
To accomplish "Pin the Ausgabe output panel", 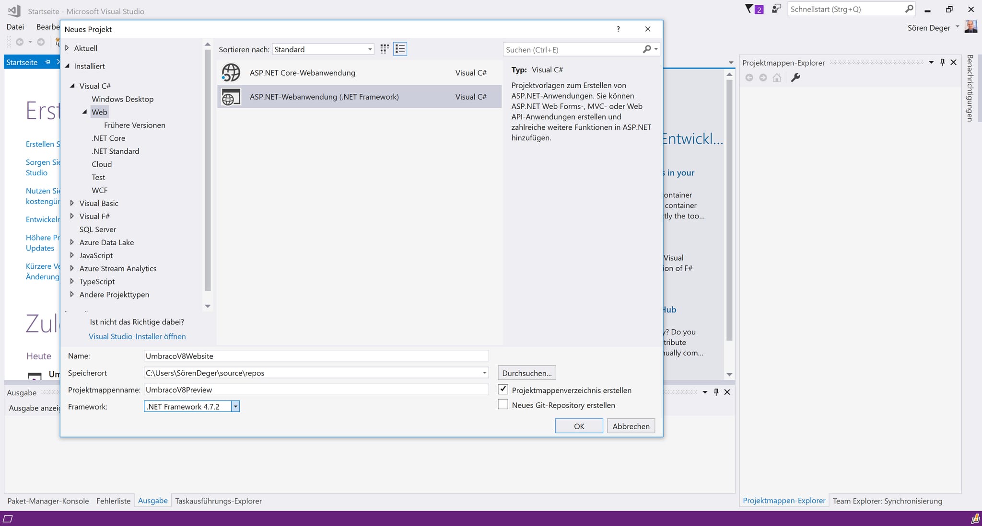I will tap(716, 392).
